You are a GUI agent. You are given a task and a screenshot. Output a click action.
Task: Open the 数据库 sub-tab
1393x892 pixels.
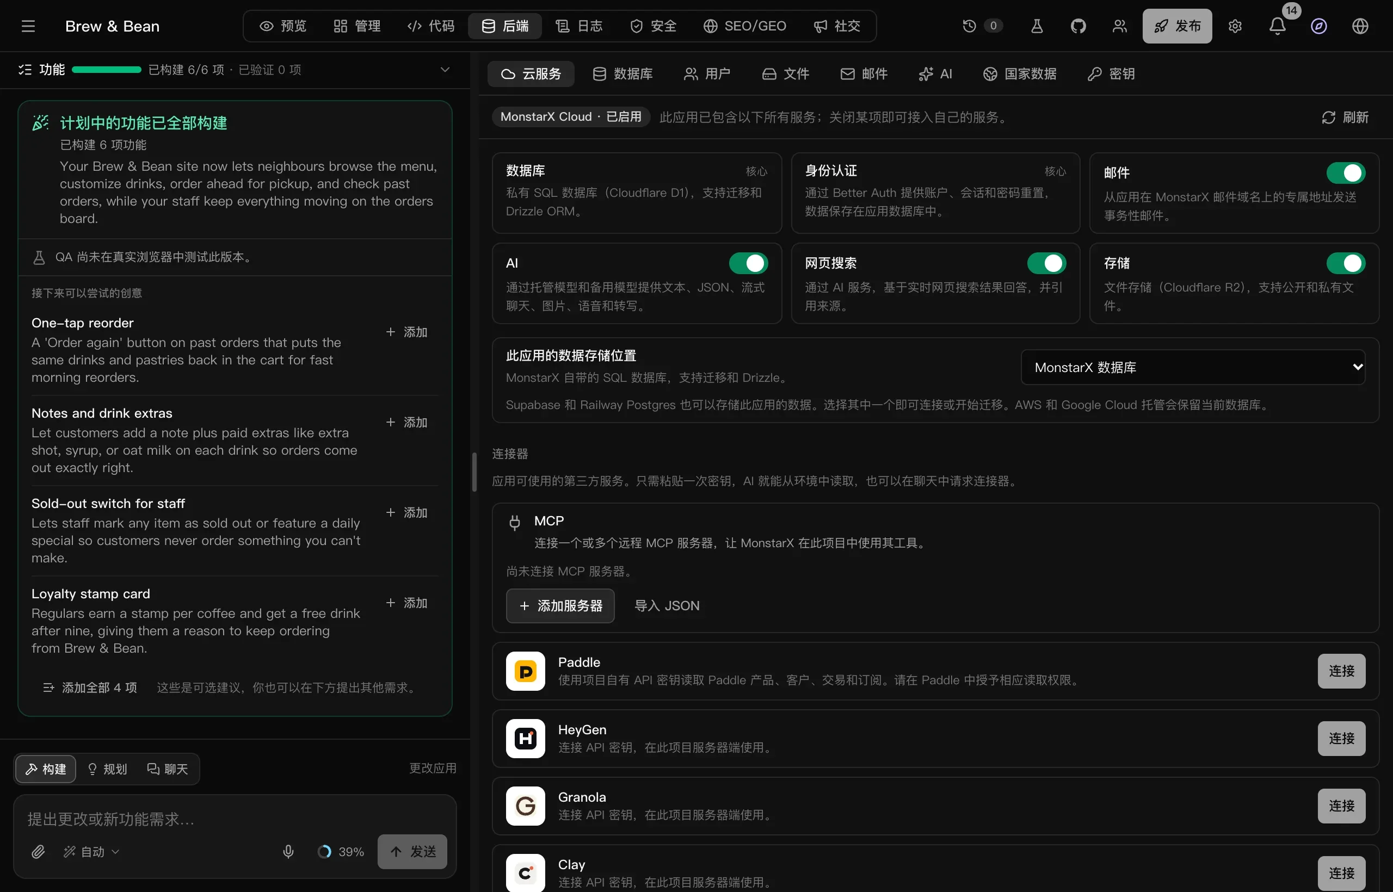[623, 73]
